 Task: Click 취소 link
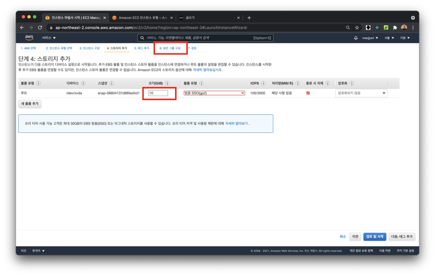pos(342,237)
